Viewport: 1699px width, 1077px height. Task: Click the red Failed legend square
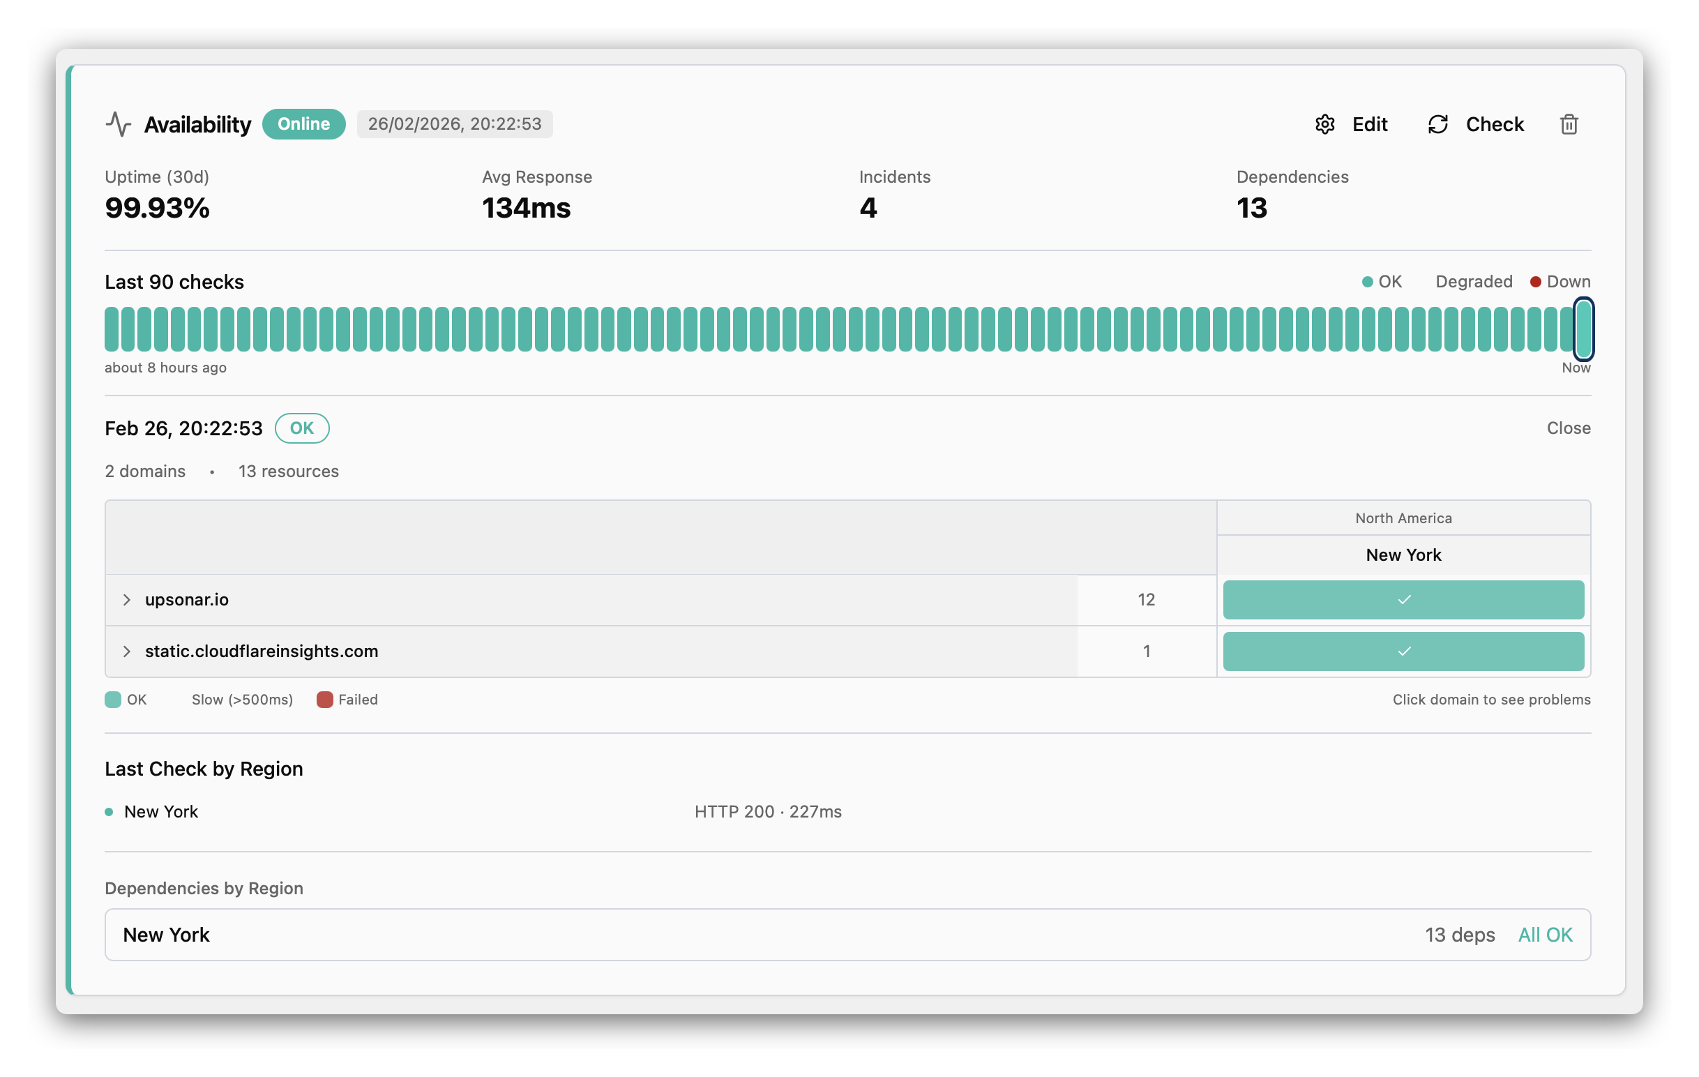pyautogui.click(x=324, y=700)
